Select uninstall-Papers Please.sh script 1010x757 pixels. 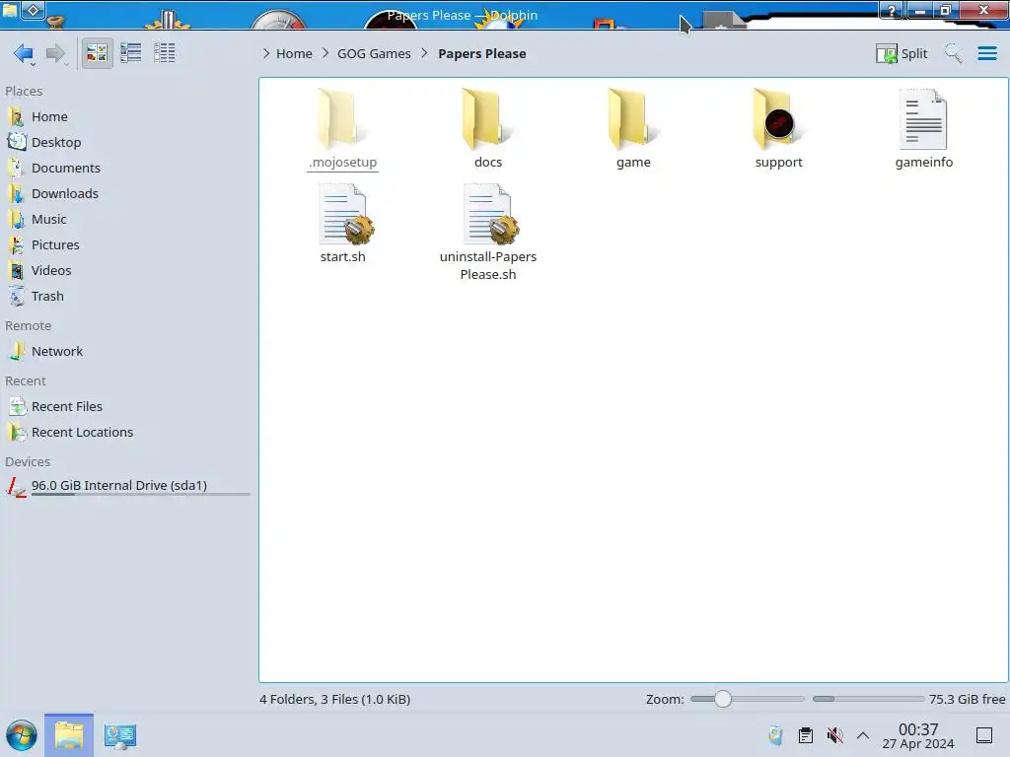click(x=488, y=233)
